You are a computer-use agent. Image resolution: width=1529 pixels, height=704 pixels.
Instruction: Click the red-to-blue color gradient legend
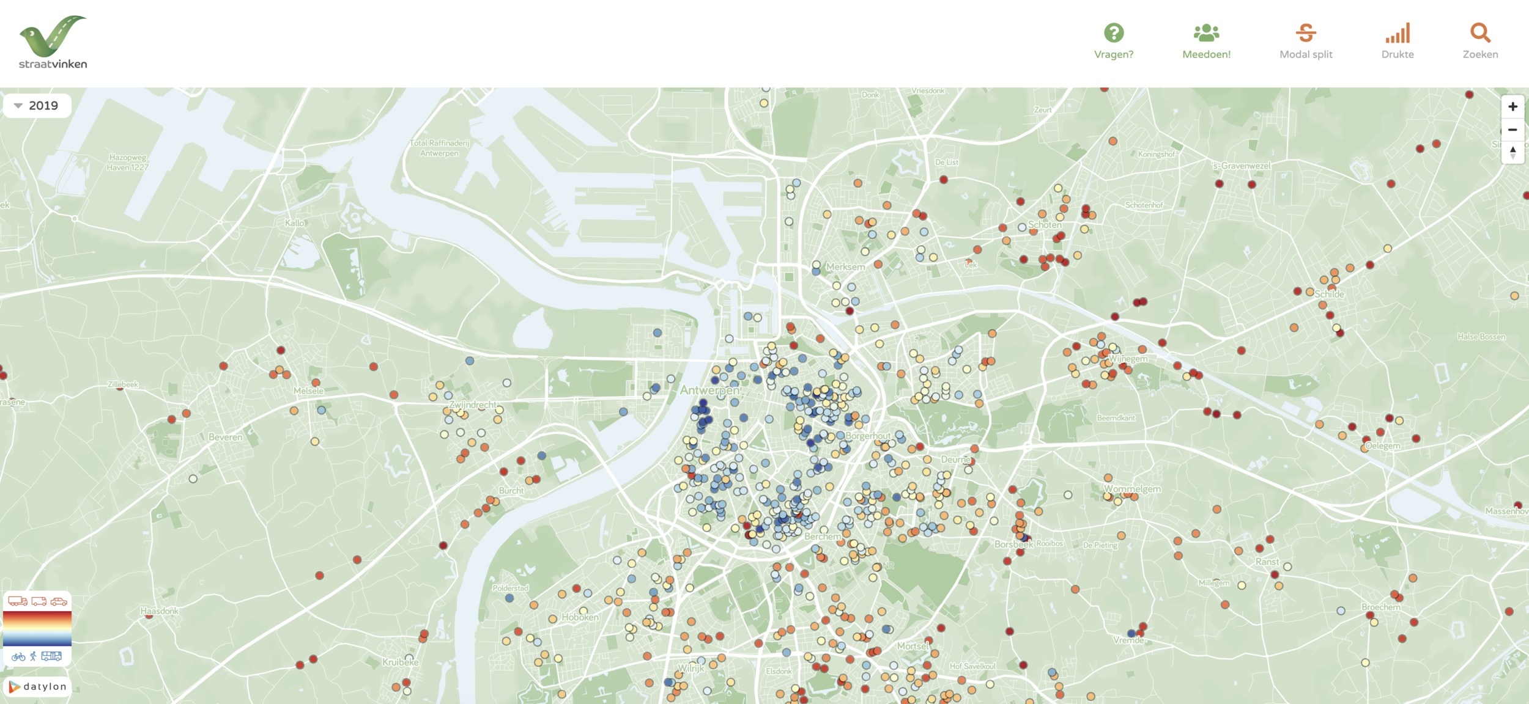pos(37,628)
